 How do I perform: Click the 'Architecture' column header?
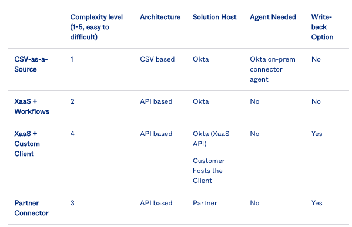pos(160,17)
